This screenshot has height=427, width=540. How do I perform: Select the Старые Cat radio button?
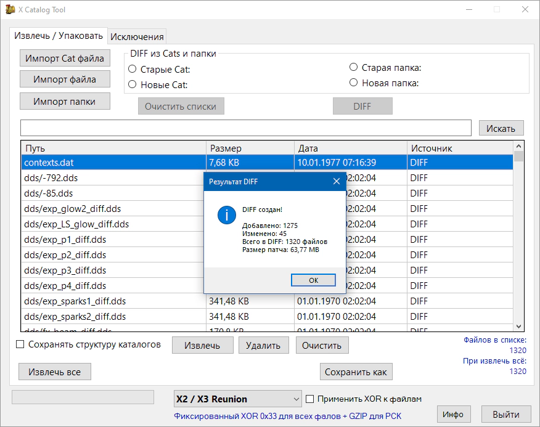coord(132,70)
